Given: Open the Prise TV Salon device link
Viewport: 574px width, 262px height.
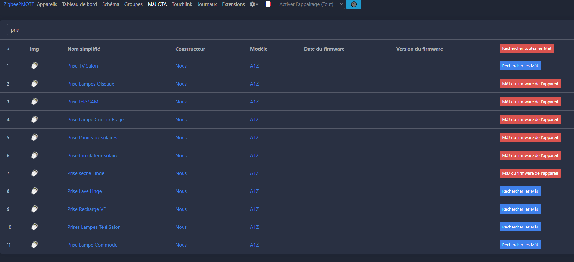Looking at the screenshot, I should tap(83, 66).
